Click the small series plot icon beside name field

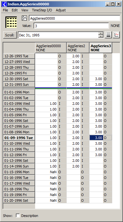pyautogui.click(x=24, y=18)
